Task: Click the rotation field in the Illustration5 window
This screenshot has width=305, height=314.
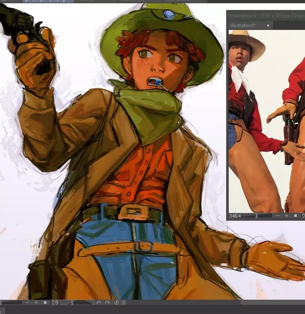Action: pyautogui.click(x=303, y=216)
